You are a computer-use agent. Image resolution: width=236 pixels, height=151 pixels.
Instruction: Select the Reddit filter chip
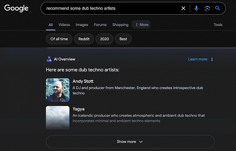84,39
